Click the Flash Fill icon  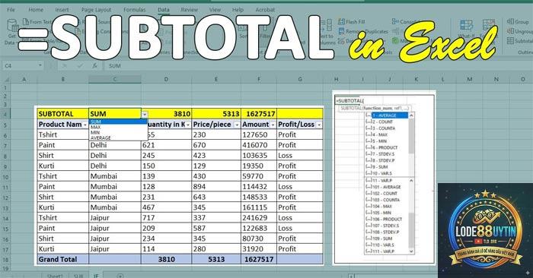[x=341, y=22]
